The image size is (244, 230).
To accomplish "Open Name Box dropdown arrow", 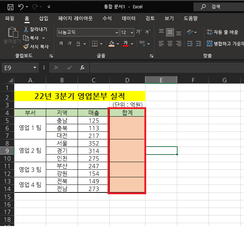I will (x=35, y=68).
